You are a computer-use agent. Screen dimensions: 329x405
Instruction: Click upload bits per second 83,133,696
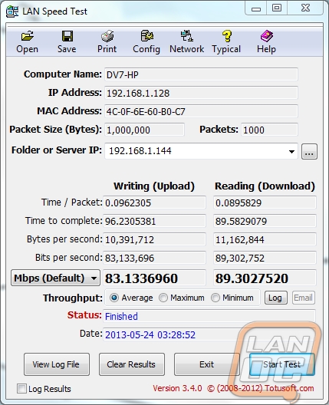(154, 258)
